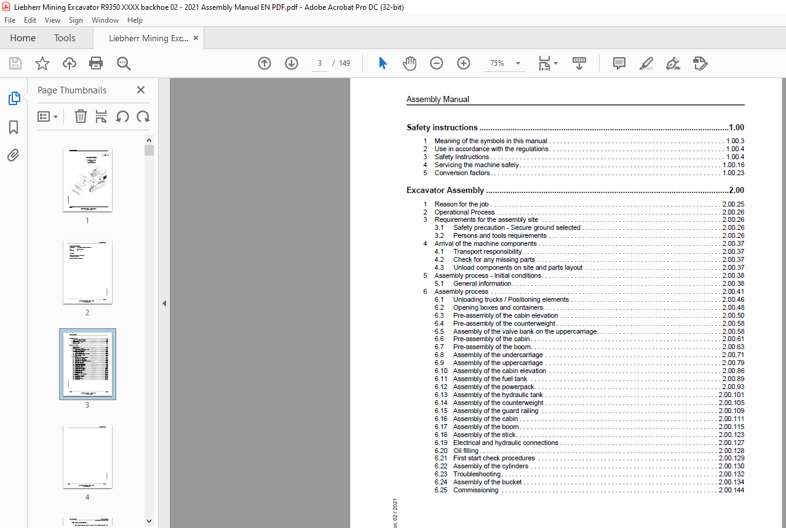Rotate page counterclockwise in thumbnails

(x=122, y=116)
